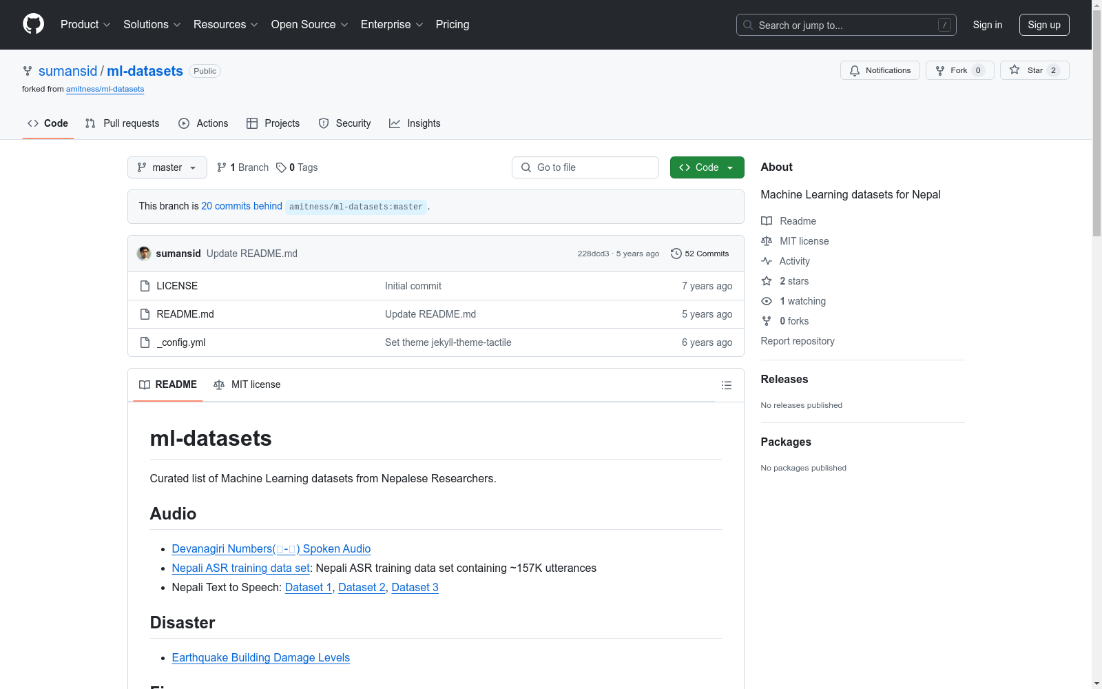The image size is (1102, 689).
Task: Click the forks icon in About
Action: click(767, 321)
